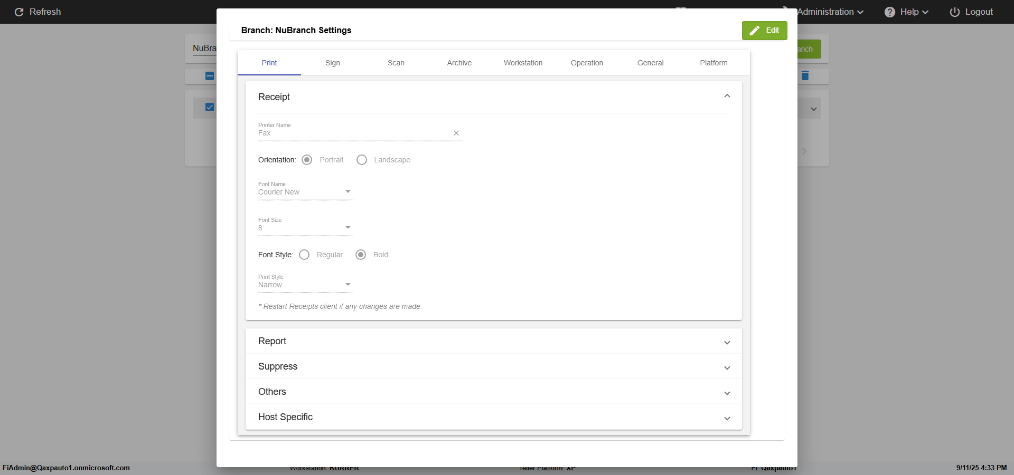Click the date and time in status bar
Screen dimensions: 1014x475
(981, 468)
